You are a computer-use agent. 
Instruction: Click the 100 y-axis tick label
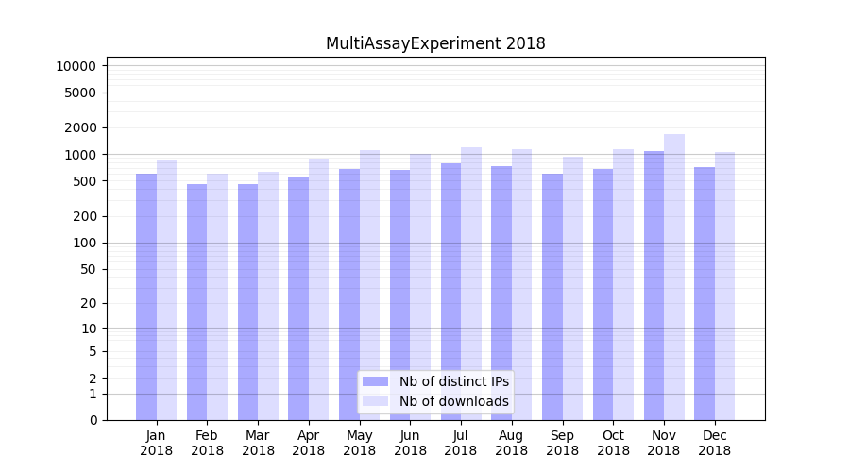pyautogui.click(x=85, y=243)
